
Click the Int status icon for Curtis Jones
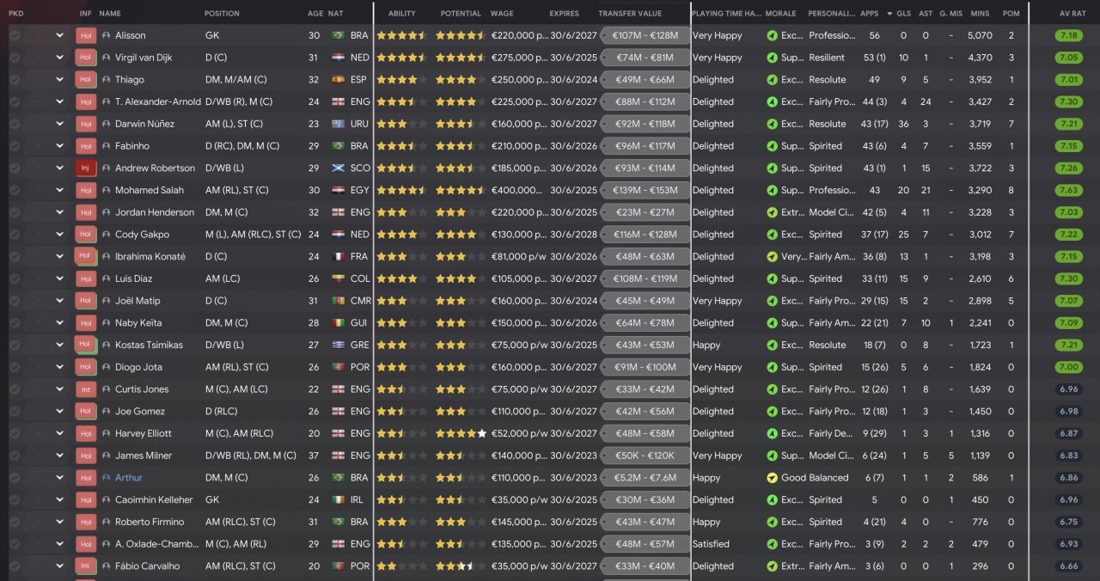[x=86, y=389]
